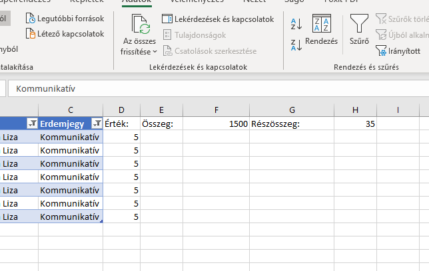Click the Irányított advanced filter icon
This screenshot has height=271, width=429.
pos(381,50)
